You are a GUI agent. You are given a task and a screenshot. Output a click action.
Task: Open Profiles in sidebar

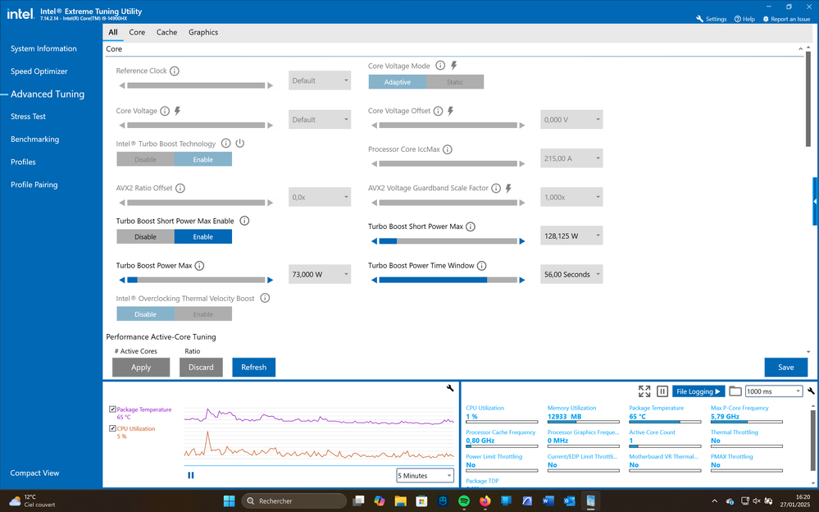click(x=24, y=162)
